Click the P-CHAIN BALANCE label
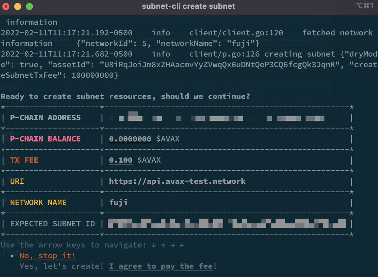The height and width of the screenshot is (277, 378). click(45, 139)
